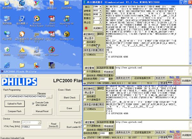Open the 串口 COM4 port dropdown
The image size is (192, 139).
[101, 7]
